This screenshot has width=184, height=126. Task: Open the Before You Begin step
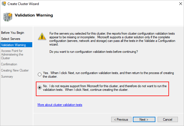coord(13,33)
